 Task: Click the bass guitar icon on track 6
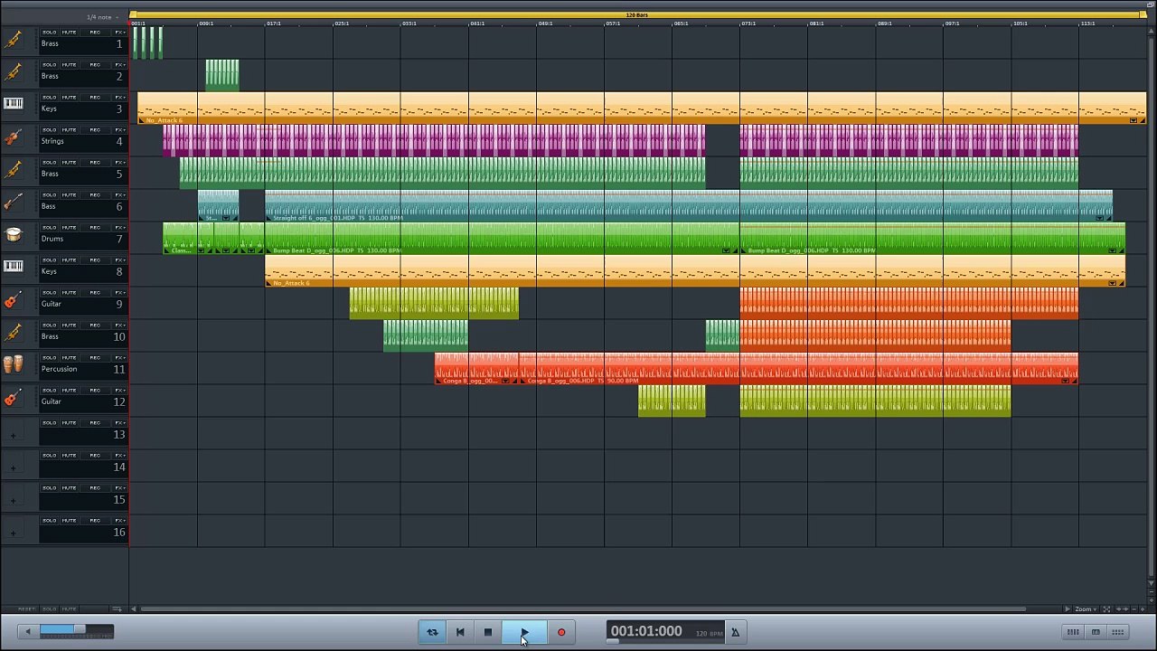click(14, 203)
